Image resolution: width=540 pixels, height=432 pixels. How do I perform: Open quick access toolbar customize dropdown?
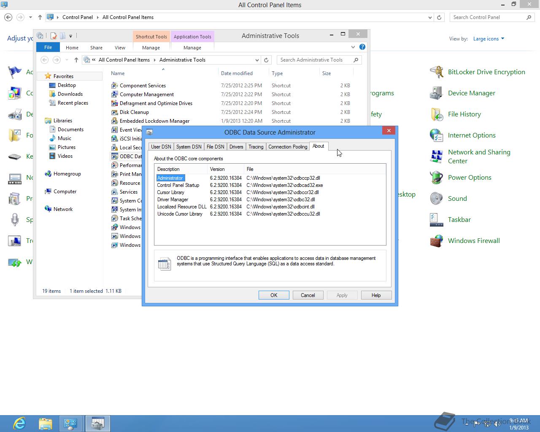[x=70, y=36]
